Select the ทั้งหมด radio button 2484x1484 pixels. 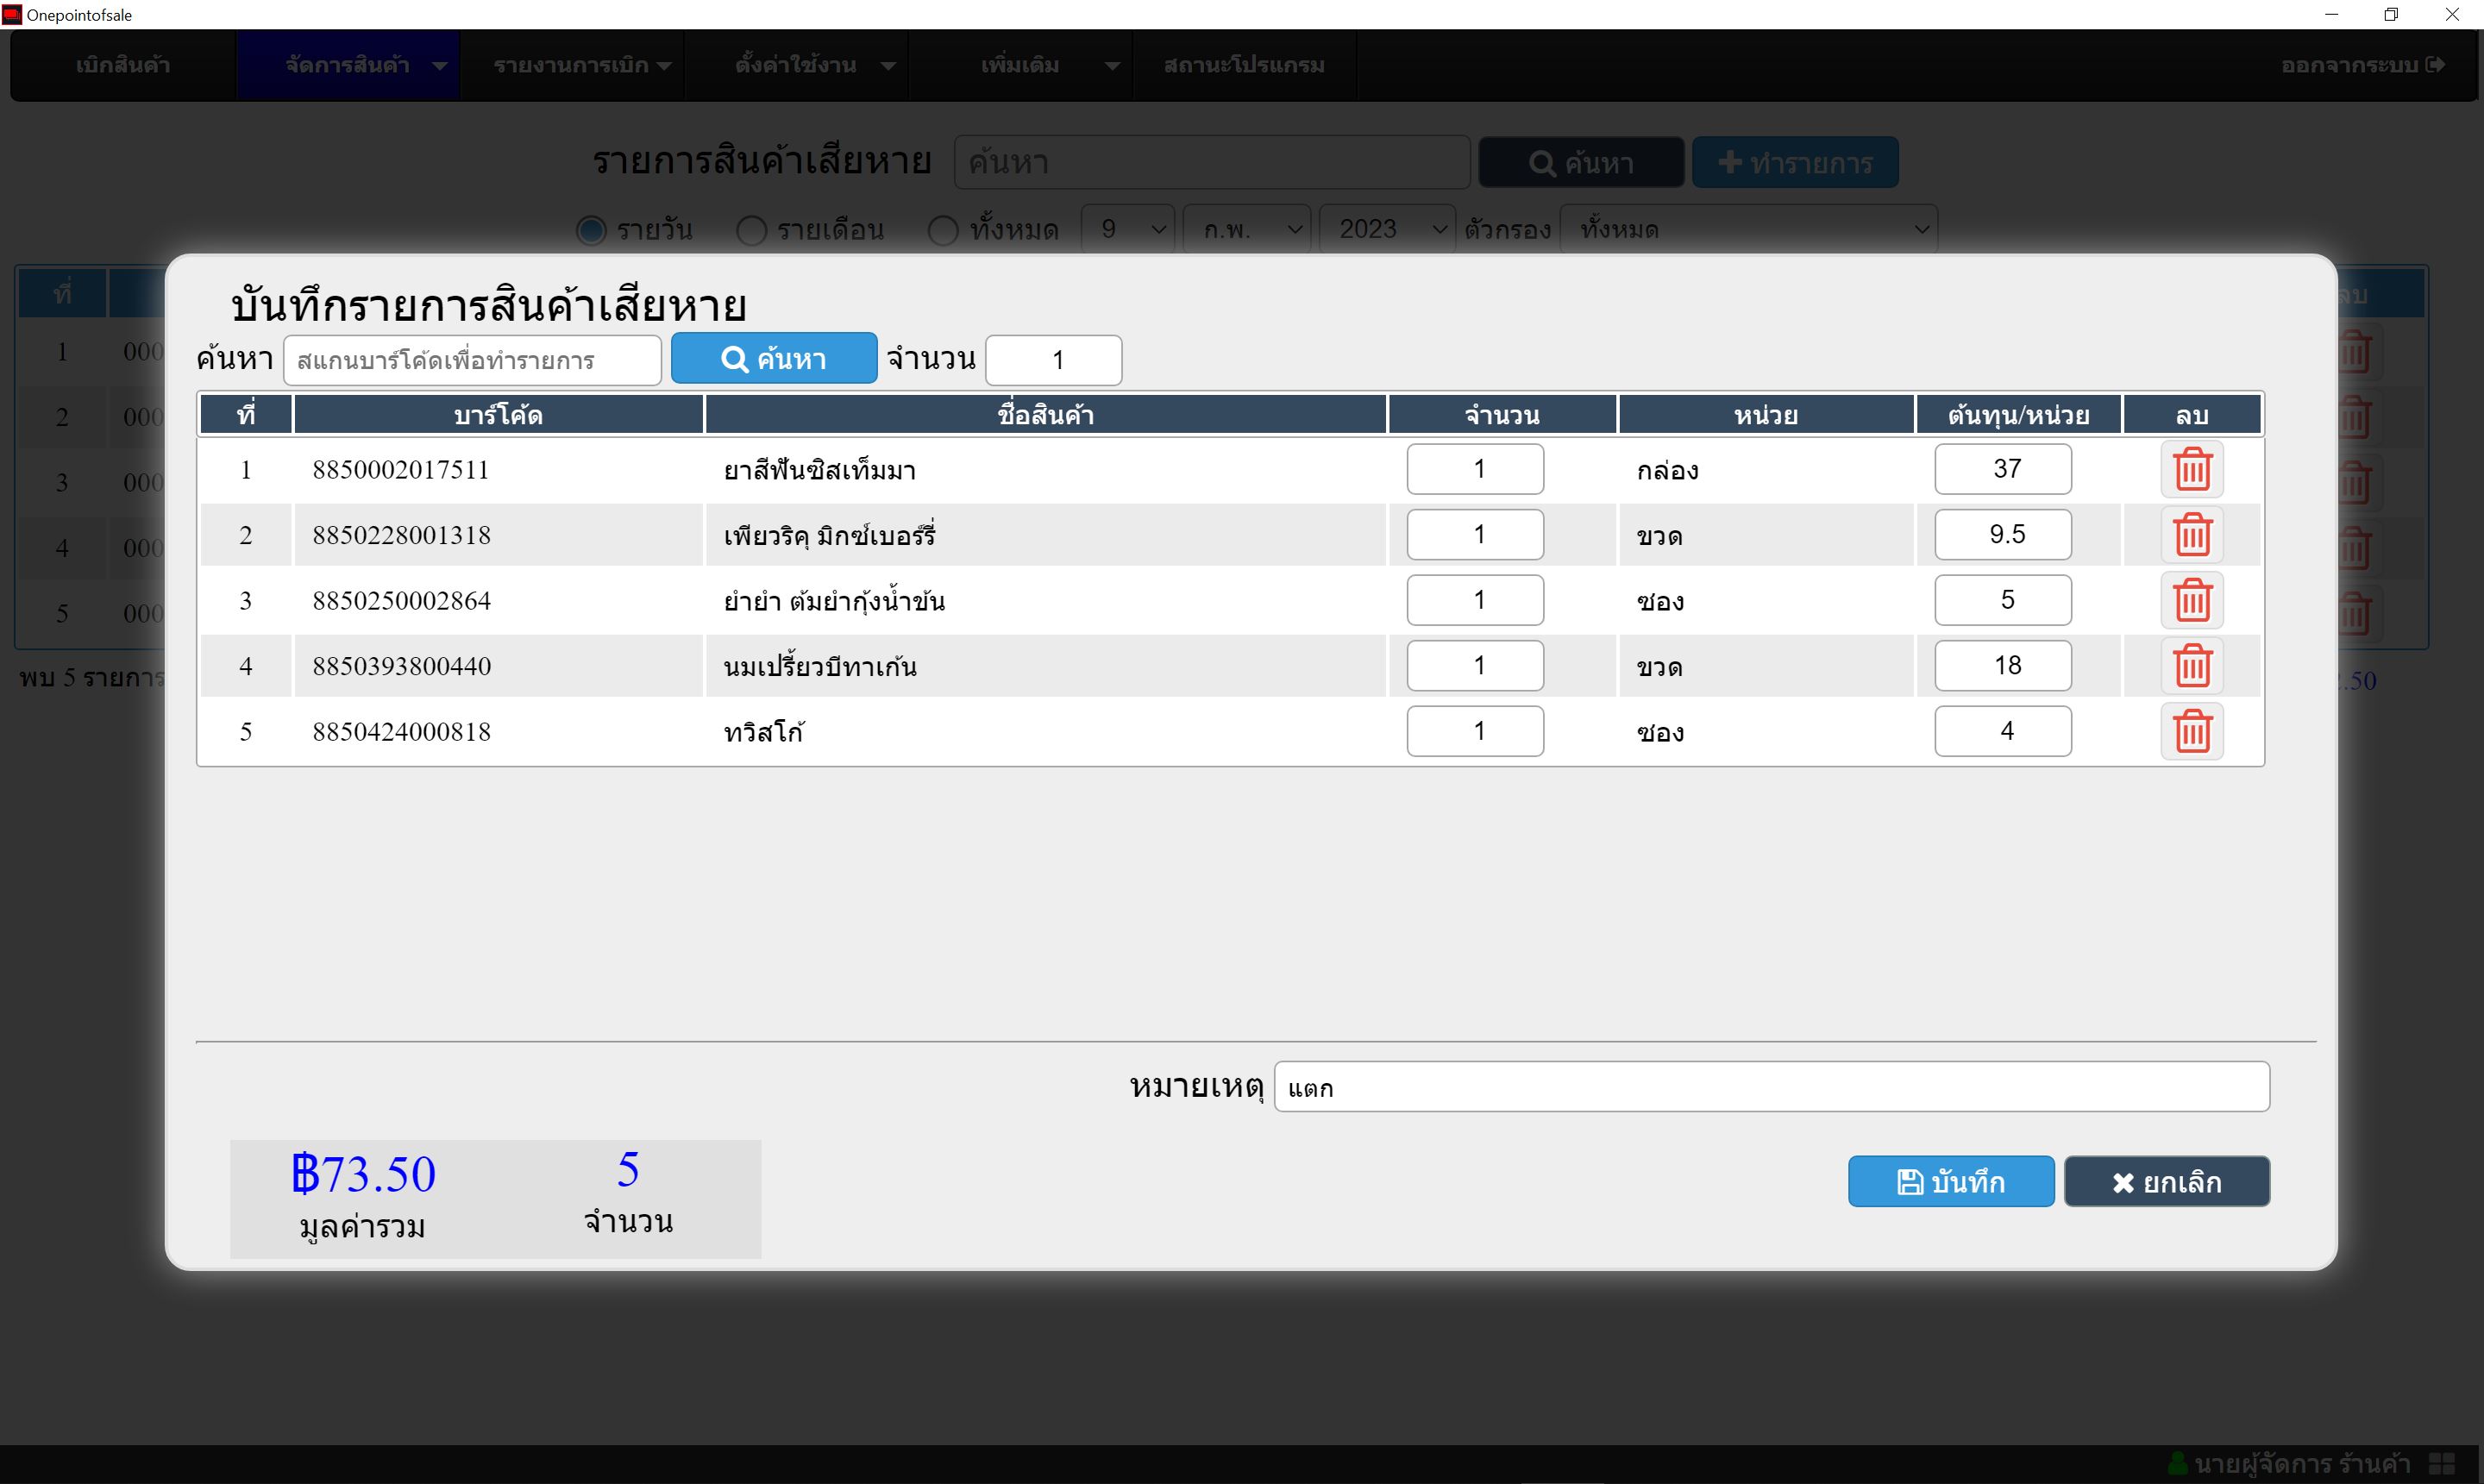(x=943, y=230)
